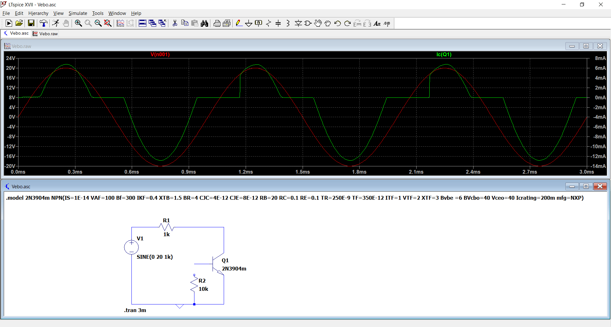Open a file with the folder icon
This screenshot has height=327, width=611.
point(19,23)
